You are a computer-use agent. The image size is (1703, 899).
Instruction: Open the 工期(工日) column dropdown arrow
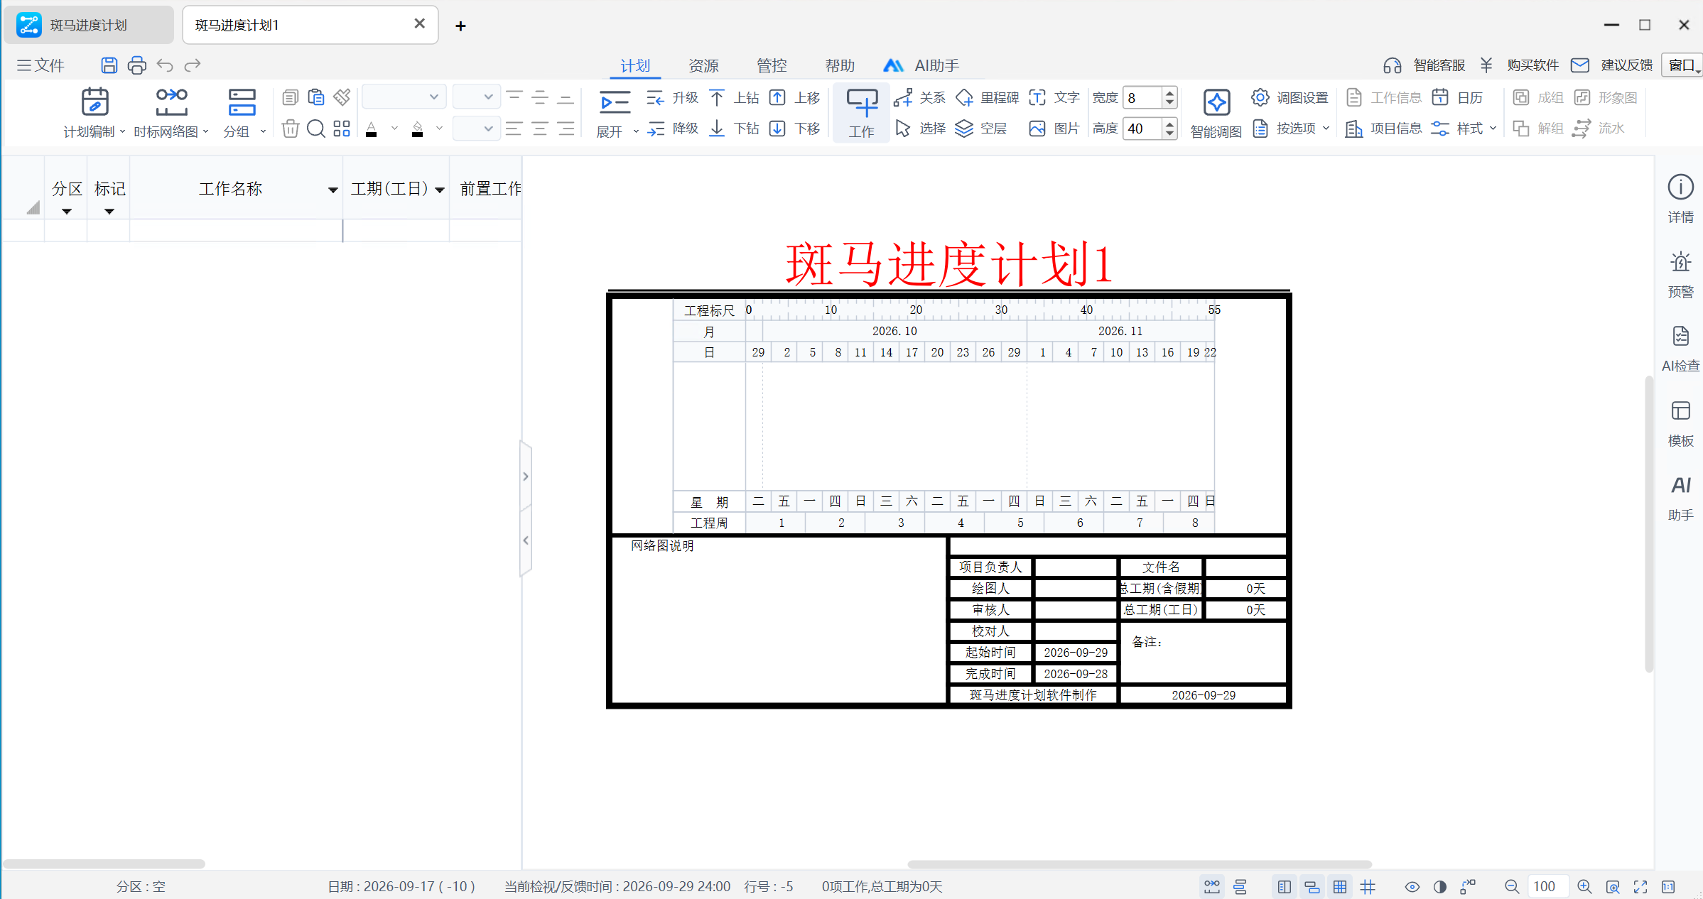coord(440,190)
